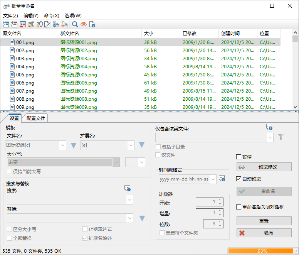The image size is (299, 255).
Task: Open the 命令(X) menu
Action: [51, 16]
